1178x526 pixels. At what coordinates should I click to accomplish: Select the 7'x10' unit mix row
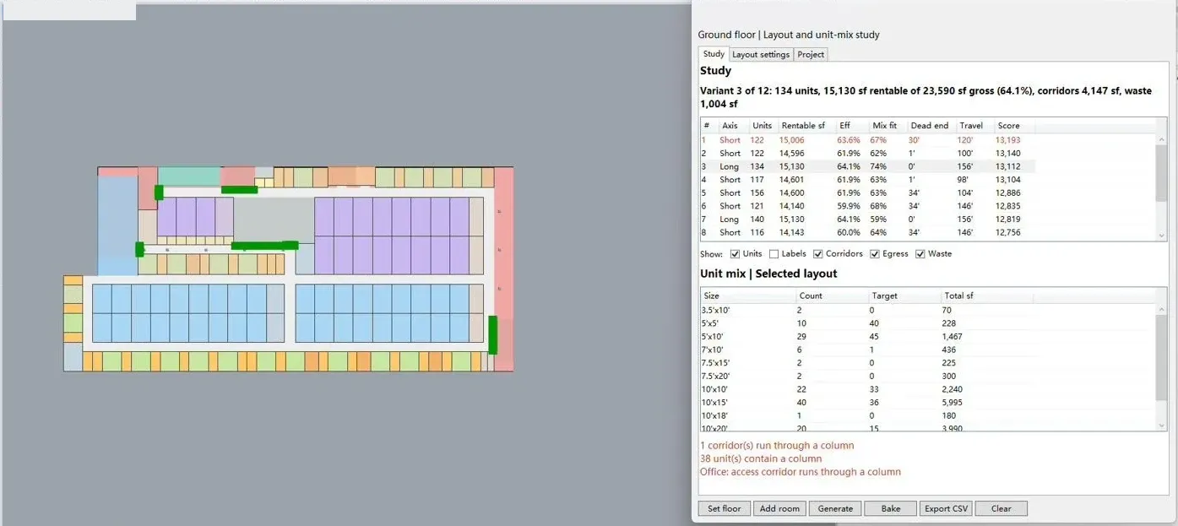click(866, 350)
